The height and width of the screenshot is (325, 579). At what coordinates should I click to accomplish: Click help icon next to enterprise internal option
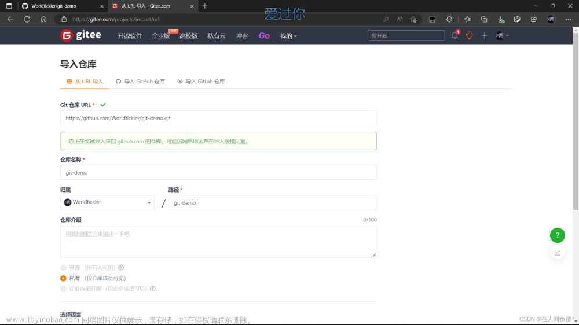tap(153, 289)
